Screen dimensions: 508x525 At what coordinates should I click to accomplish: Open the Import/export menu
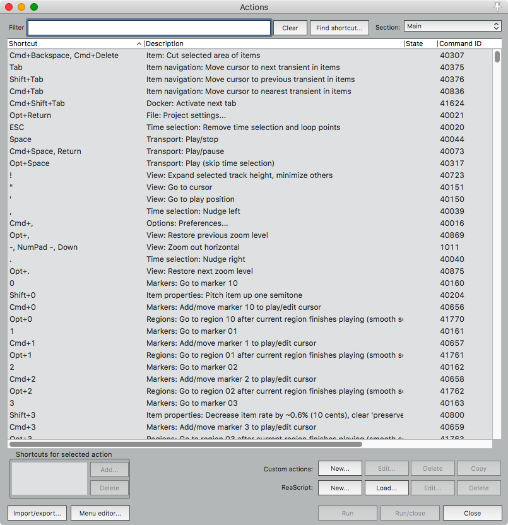click(x=36, y=513)
